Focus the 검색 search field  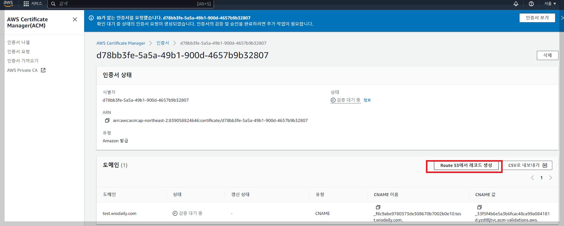[x=130, y=4]
